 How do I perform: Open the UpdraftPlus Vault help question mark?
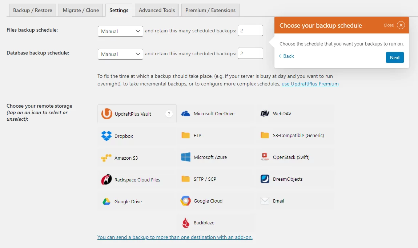(x=169, y=114)
